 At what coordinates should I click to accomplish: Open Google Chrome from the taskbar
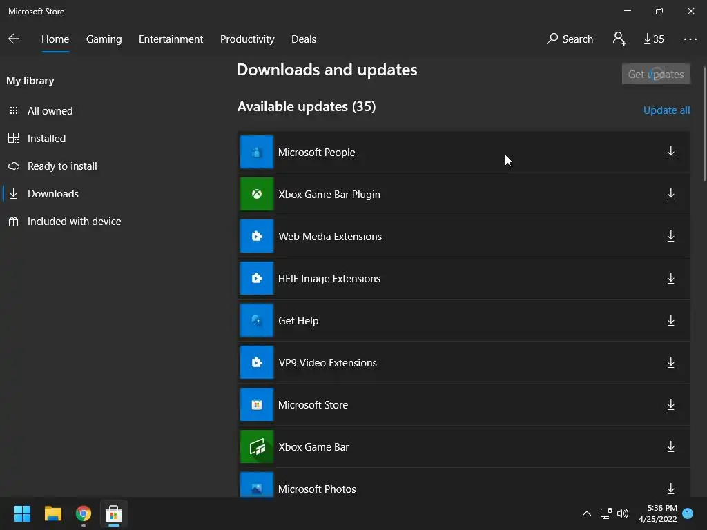pyautogui.click(x=84, y=513)
